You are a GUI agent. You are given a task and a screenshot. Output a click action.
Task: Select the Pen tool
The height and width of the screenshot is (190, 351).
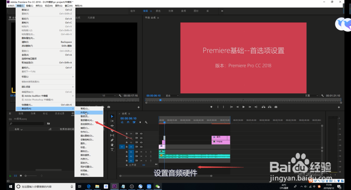tap(112, 140)
